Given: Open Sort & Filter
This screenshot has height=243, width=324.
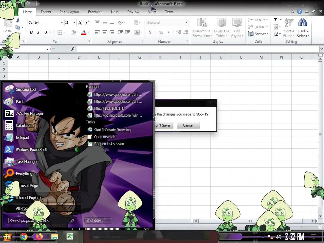Looking at the screenshot, I should 289,28.
